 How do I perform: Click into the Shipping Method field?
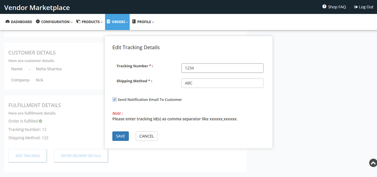[222, 83]
